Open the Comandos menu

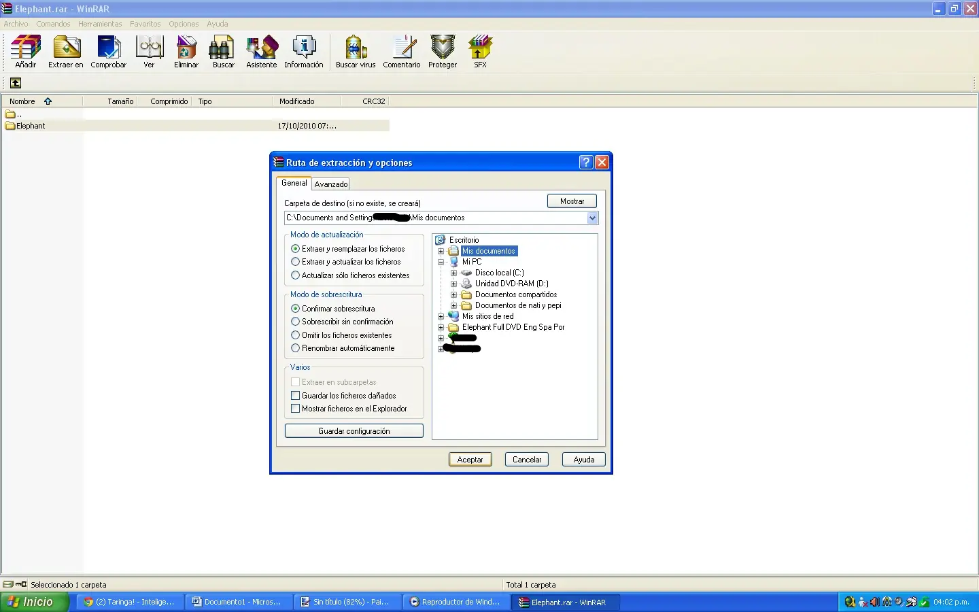pyautogui.click(x=53, y=24)
